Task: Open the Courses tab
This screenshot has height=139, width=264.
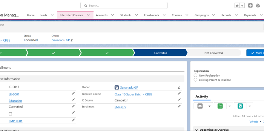Action: [x=177, y=15]
